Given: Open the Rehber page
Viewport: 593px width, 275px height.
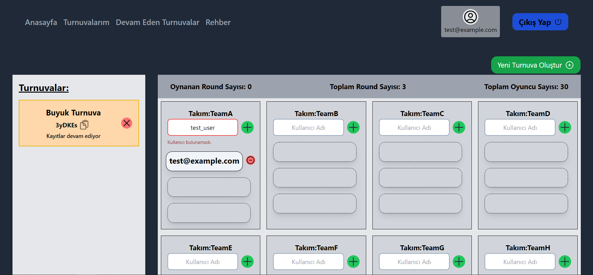Looking at the screenshot, I should pos(218,22).
